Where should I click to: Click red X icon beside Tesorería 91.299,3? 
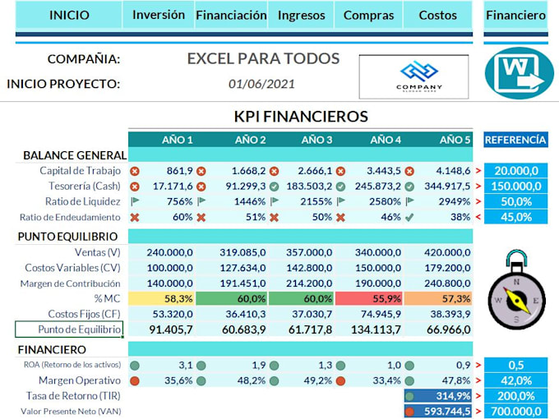click(201, 186)
